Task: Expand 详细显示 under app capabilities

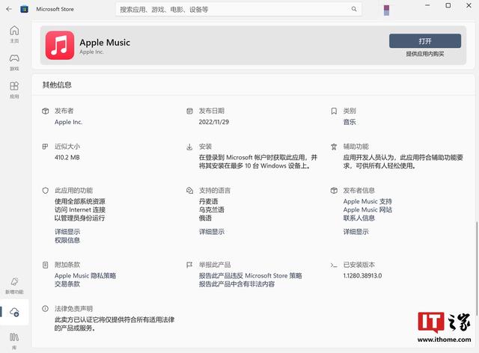Action: click(x=67, y=232)
